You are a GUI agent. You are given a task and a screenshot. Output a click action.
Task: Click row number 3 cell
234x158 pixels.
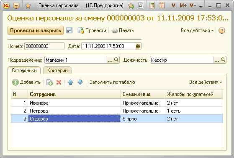(20, 119)
